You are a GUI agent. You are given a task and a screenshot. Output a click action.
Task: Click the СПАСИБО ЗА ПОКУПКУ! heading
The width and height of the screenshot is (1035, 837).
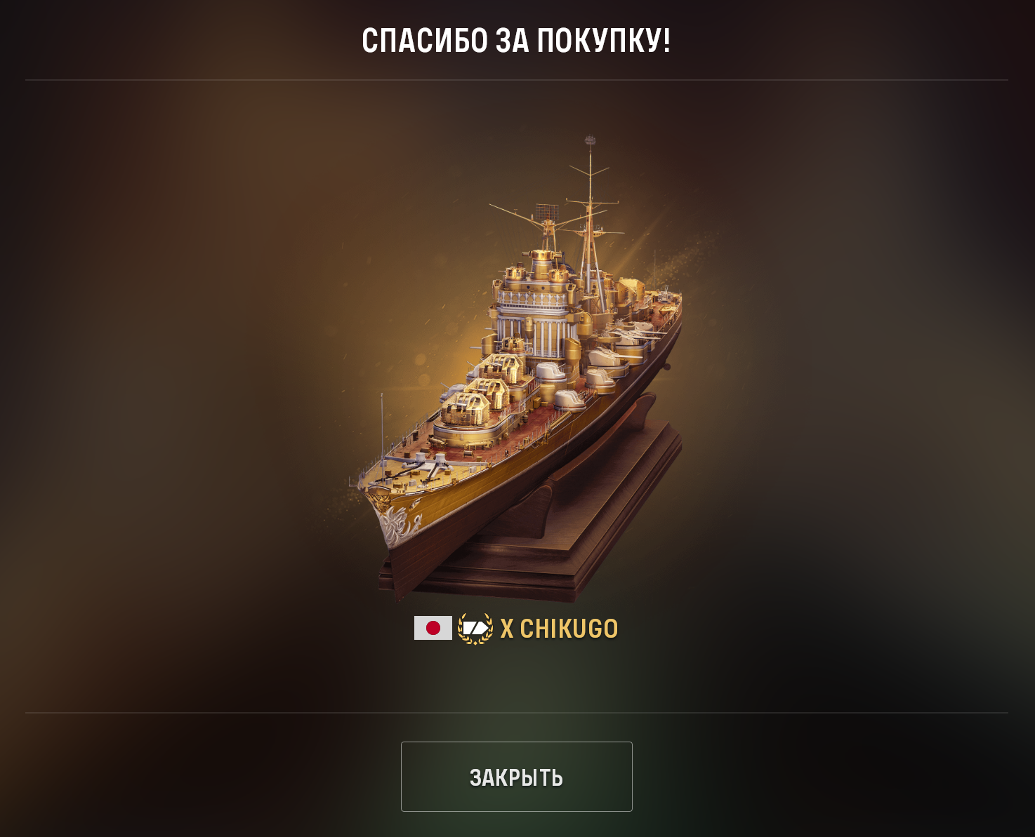[516, 41]
